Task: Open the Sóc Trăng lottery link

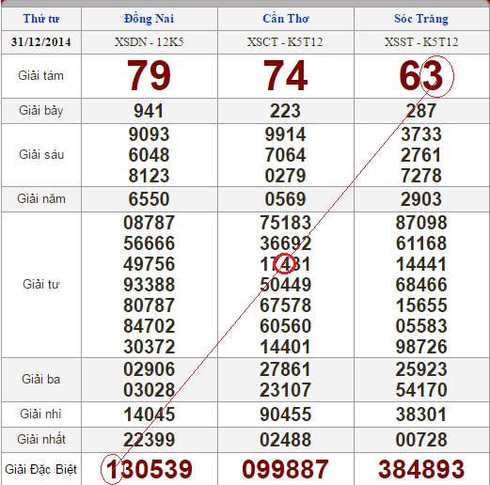Action: (421, 19)
